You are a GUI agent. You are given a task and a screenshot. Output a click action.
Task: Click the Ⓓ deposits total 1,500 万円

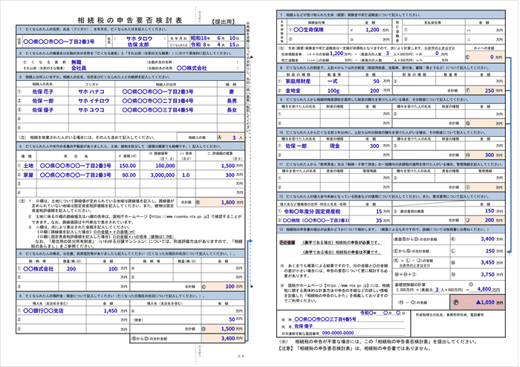pyautogui.click(x=223, y=328)
